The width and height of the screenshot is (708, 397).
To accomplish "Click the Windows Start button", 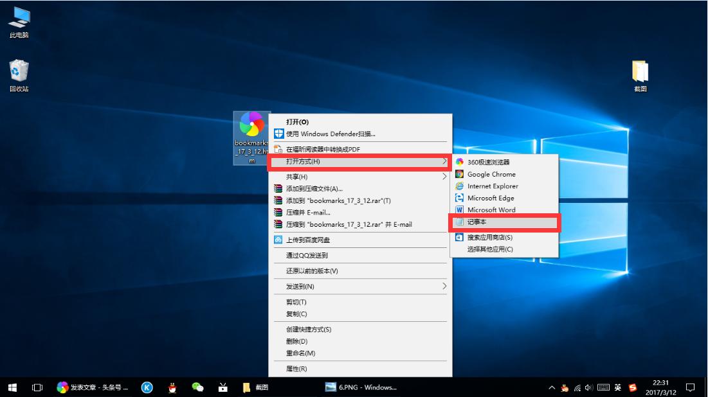I will point(12,387).
